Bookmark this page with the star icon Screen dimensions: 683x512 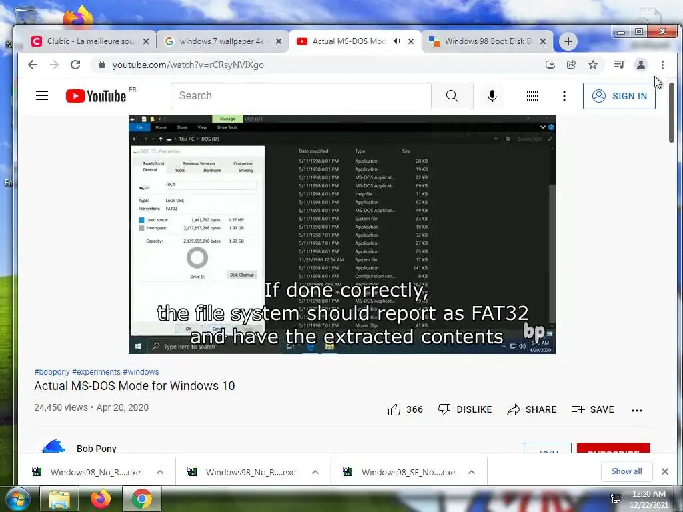click(593, 65)
